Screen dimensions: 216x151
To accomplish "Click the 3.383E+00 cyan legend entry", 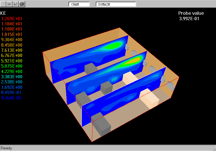I will 12,77.
